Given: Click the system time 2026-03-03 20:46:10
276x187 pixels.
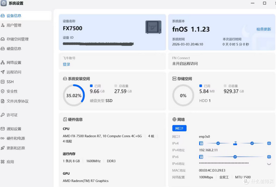Looking at the screenshot, I should [x=188, y=44].
